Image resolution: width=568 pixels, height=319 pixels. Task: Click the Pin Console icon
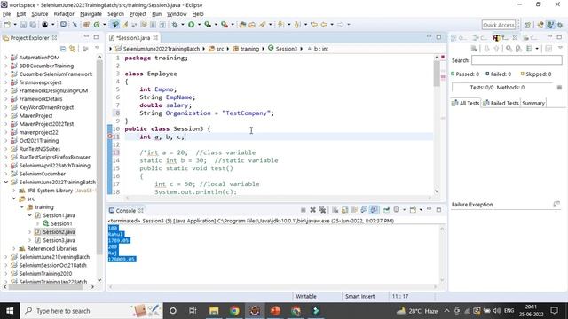pyautogui.click(x=386, y=210)
